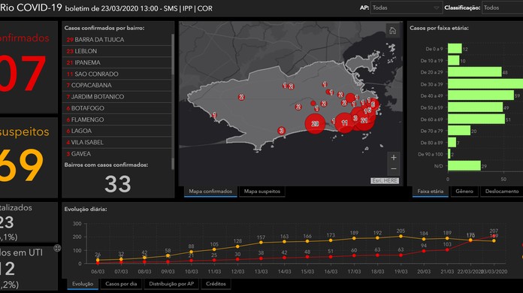Select IPANEMA row in list
Screen dimensions: 523x293
click(116, 62)
